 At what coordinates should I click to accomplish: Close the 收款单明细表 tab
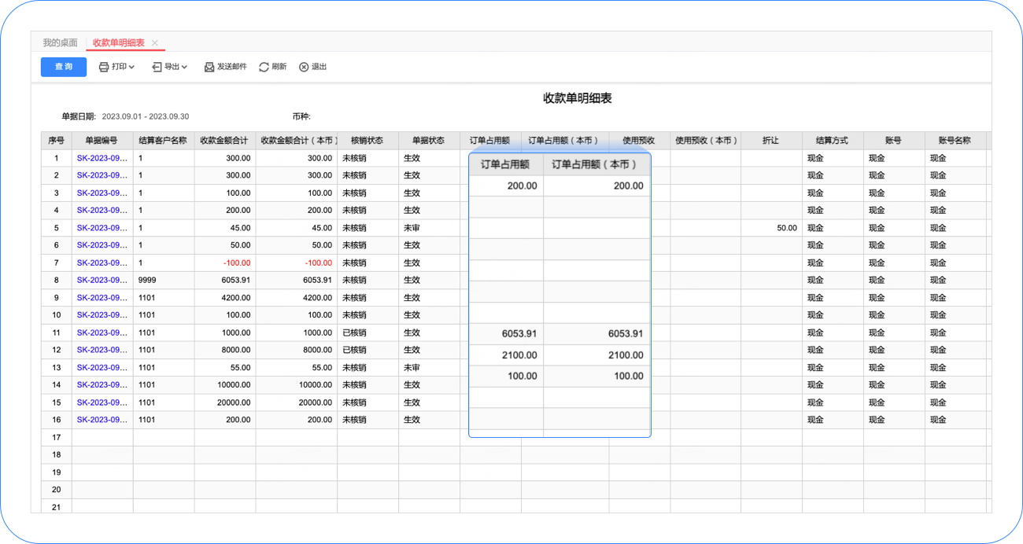tap(155, 43)
